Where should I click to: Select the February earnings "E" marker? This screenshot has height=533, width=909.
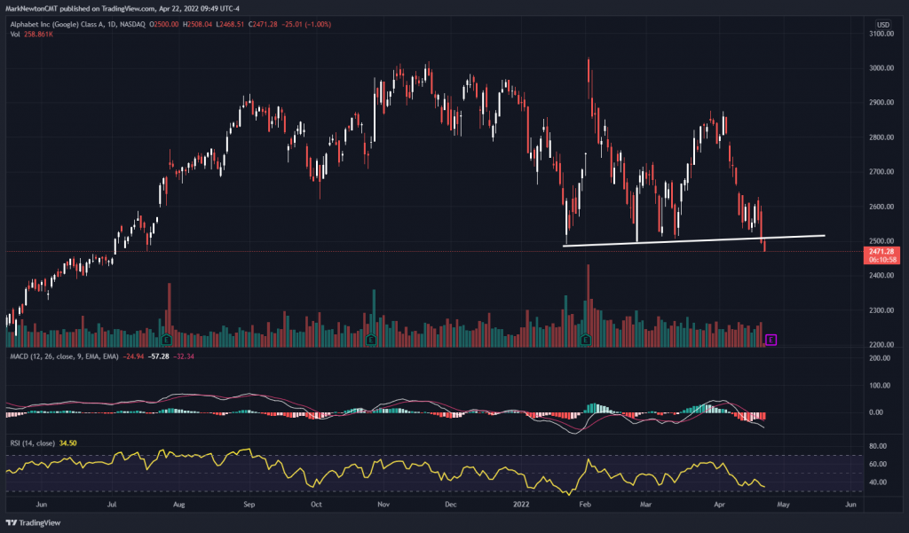(585, 339)
